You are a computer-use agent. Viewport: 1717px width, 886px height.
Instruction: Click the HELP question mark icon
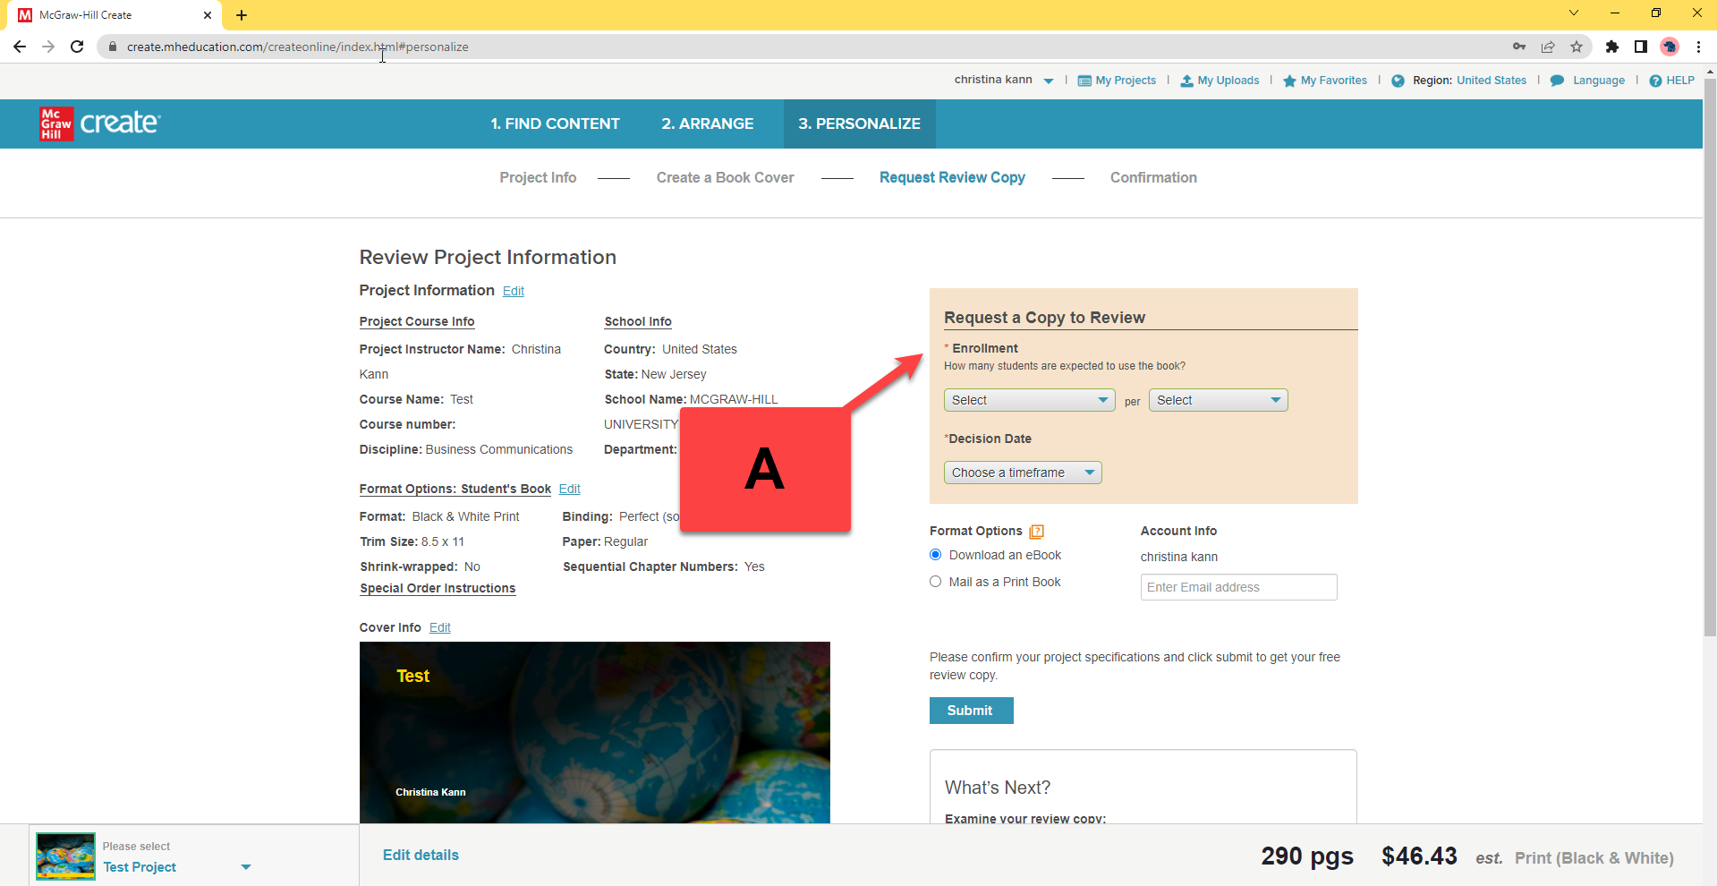click(1655, 81)
